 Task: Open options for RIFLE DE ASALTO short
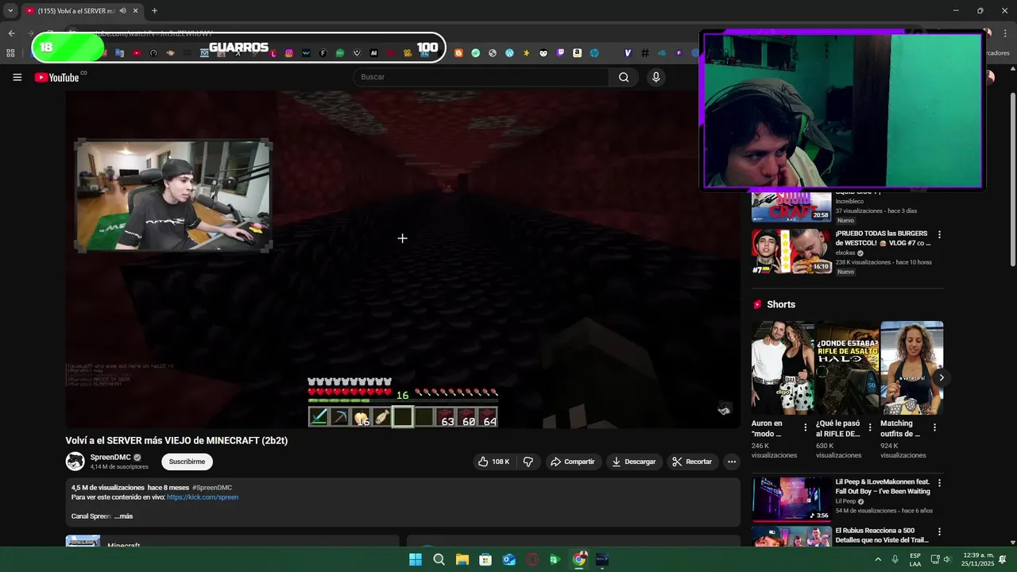pyautogui.click(x=869, y=427)
